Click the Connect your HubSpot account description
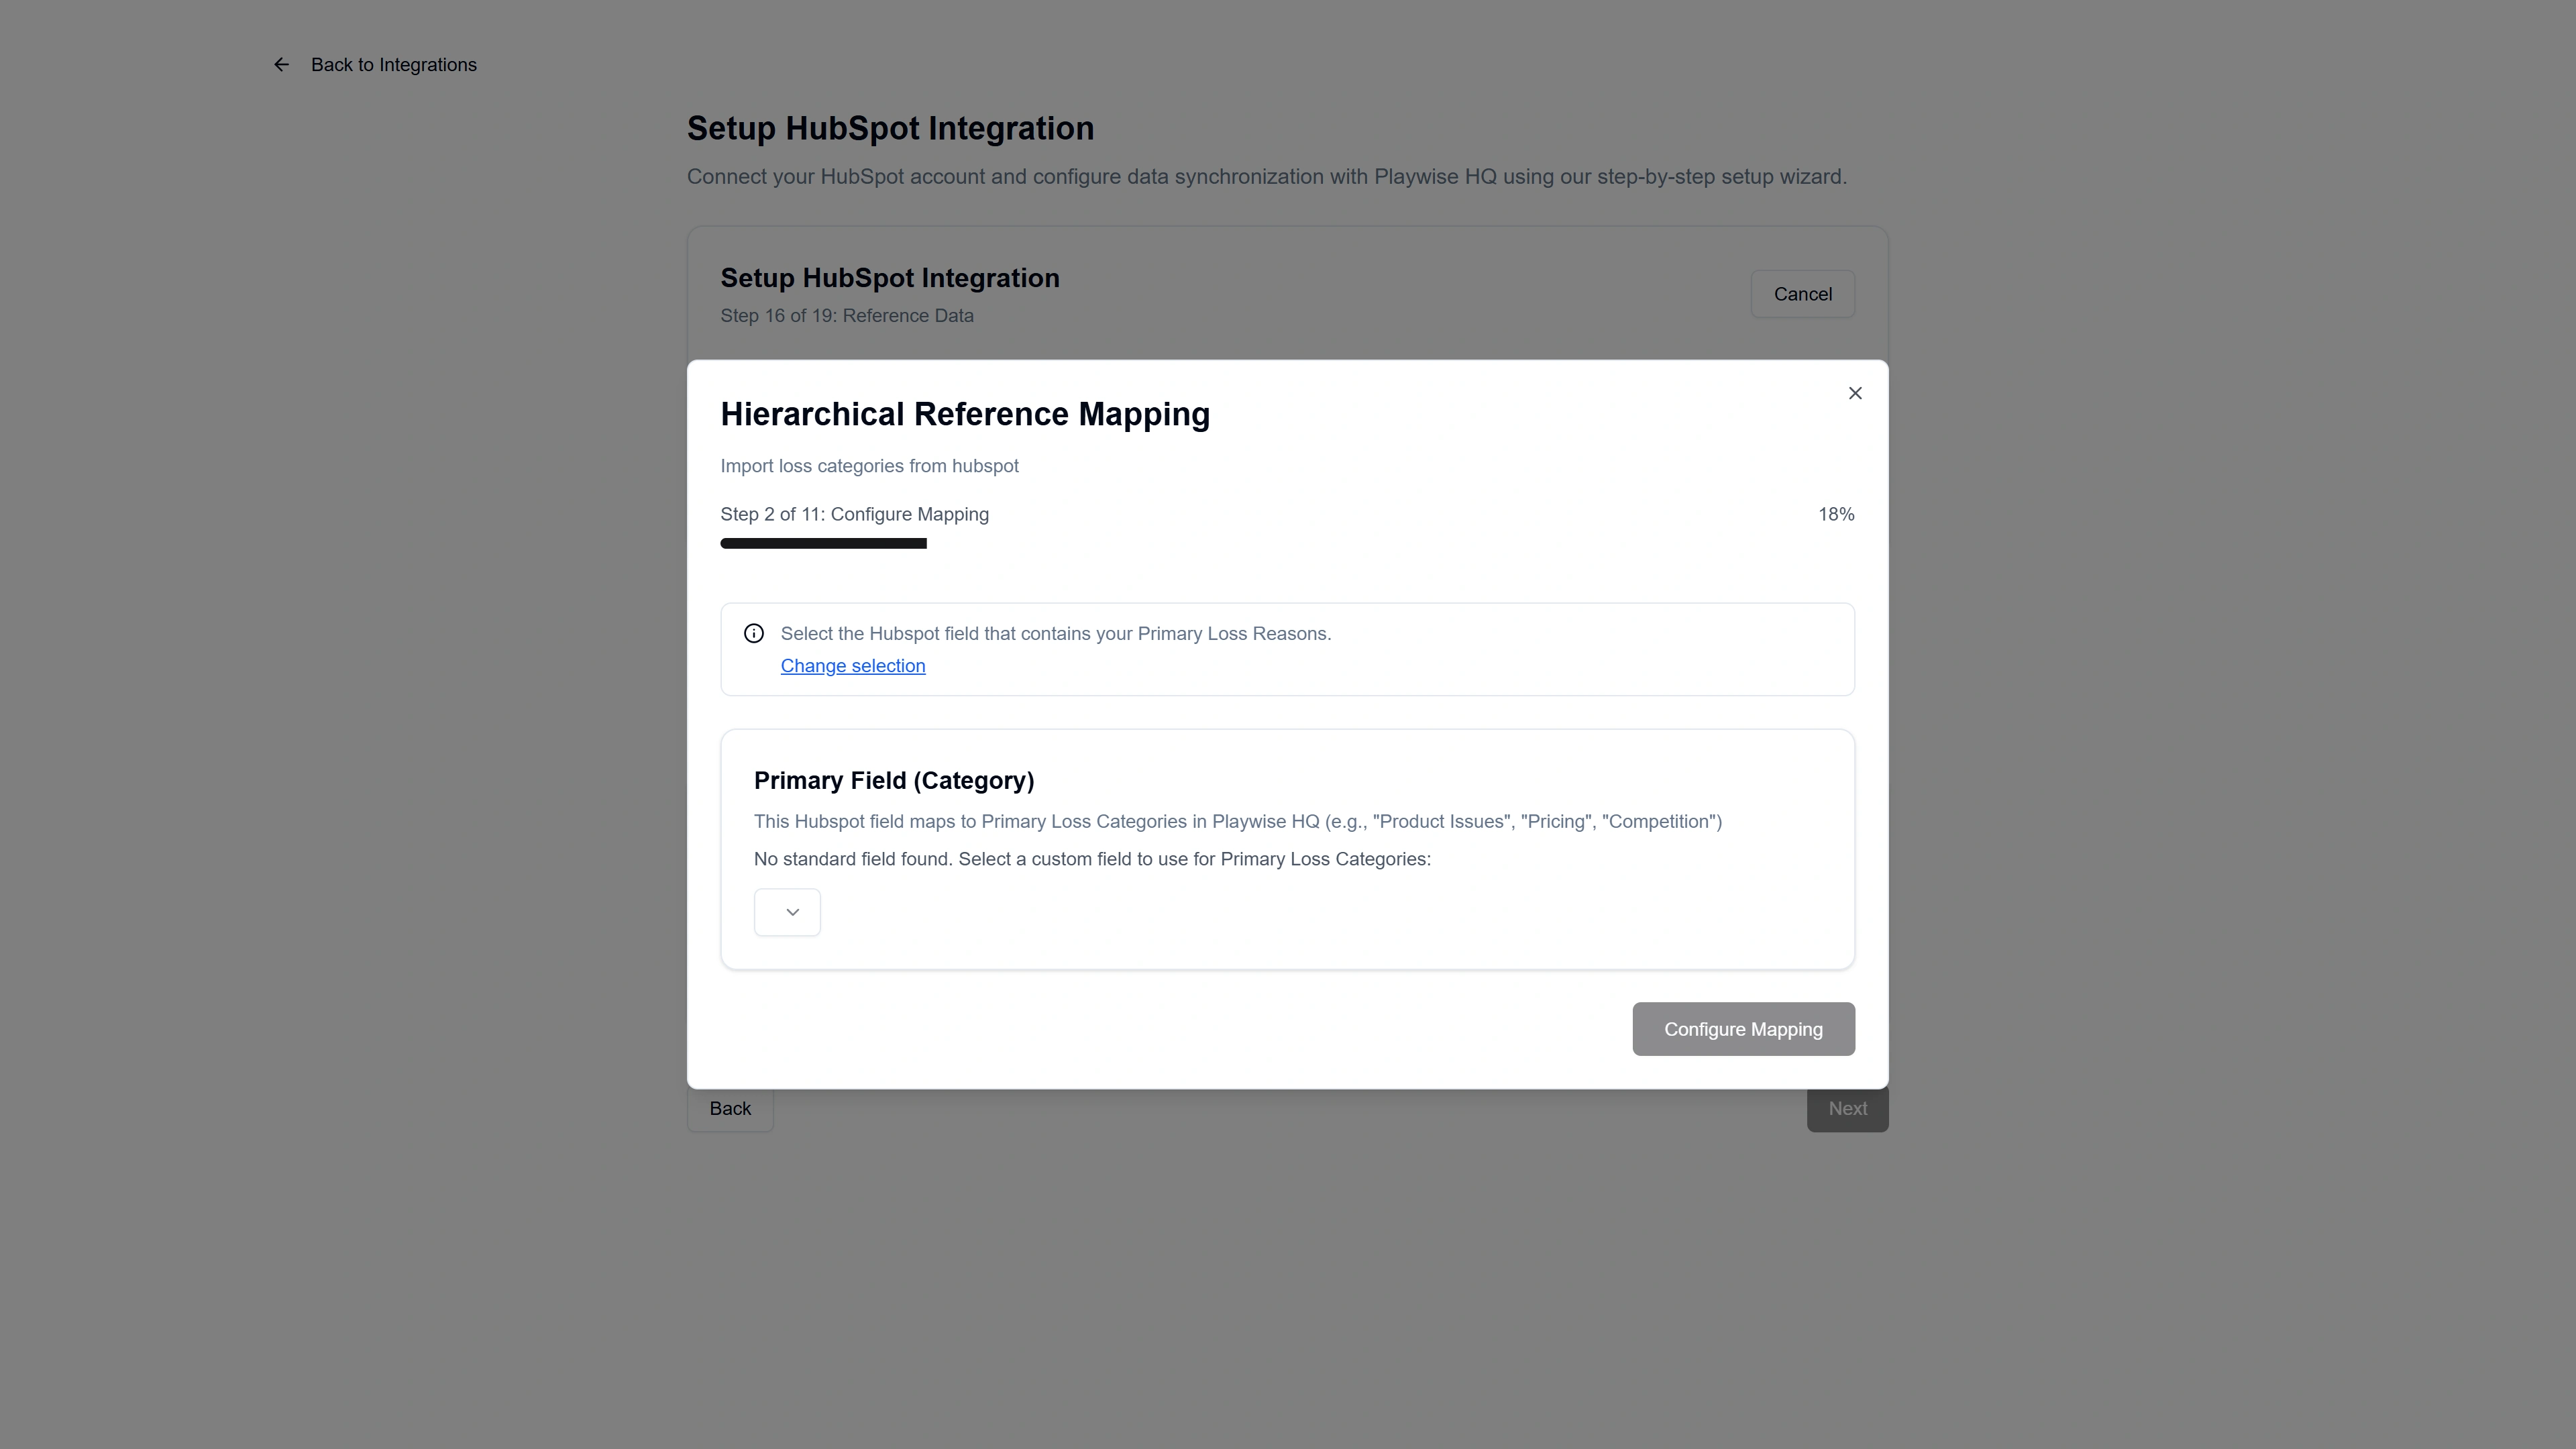This screenshot has height=1449, width=2576. [x=1266, y=177]
